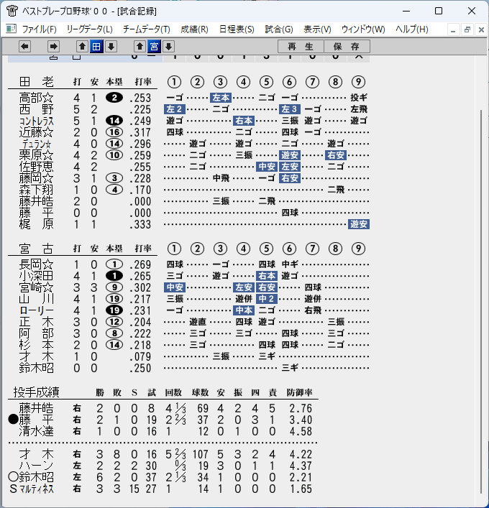489x508 pixels.
Task: Click home run count 14 for コントレラス
Action: pos(114,121)
